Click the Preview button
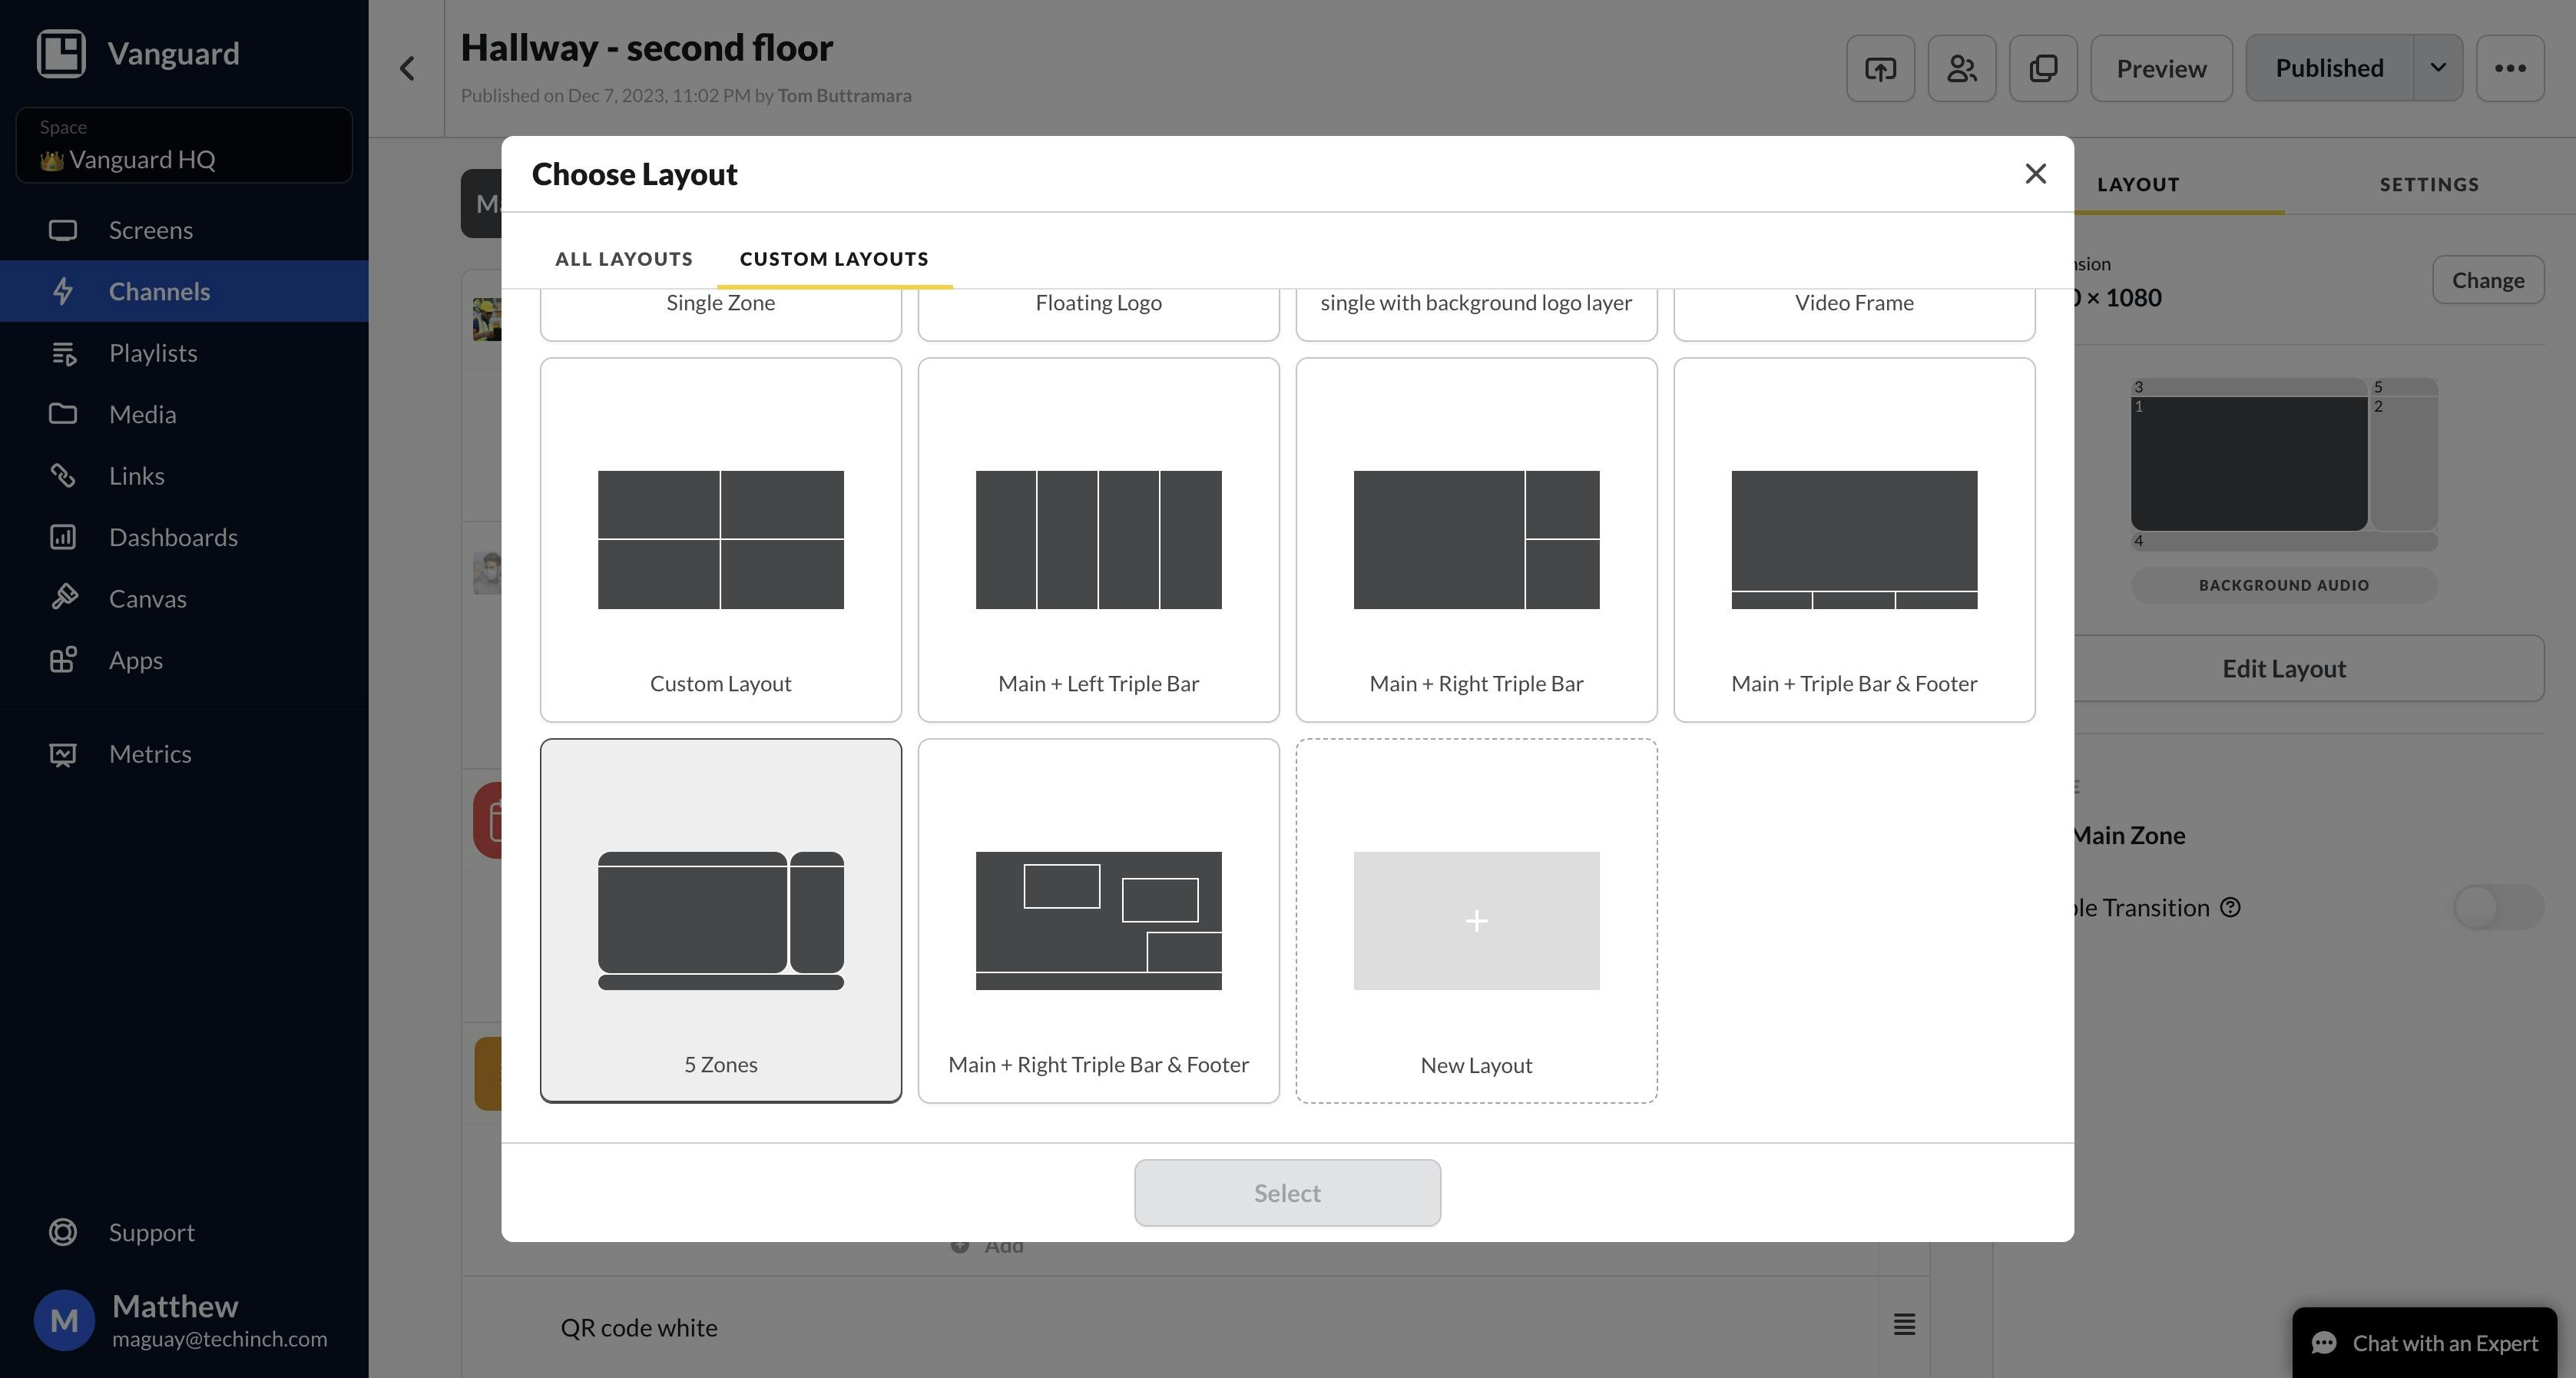This screenshot has width=2576, height=1378. (x=2160, y=68)
